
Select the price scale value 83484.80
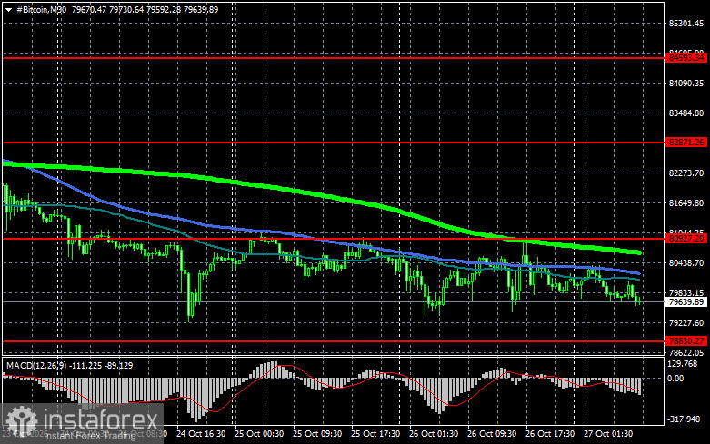coord(686,113)
